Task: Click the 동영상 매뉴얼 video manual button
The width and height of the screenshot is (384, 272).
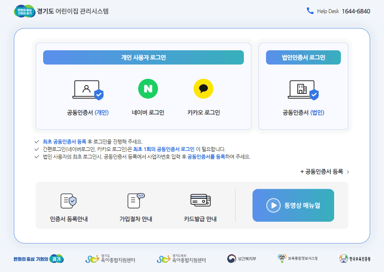Action: point(293,205)
